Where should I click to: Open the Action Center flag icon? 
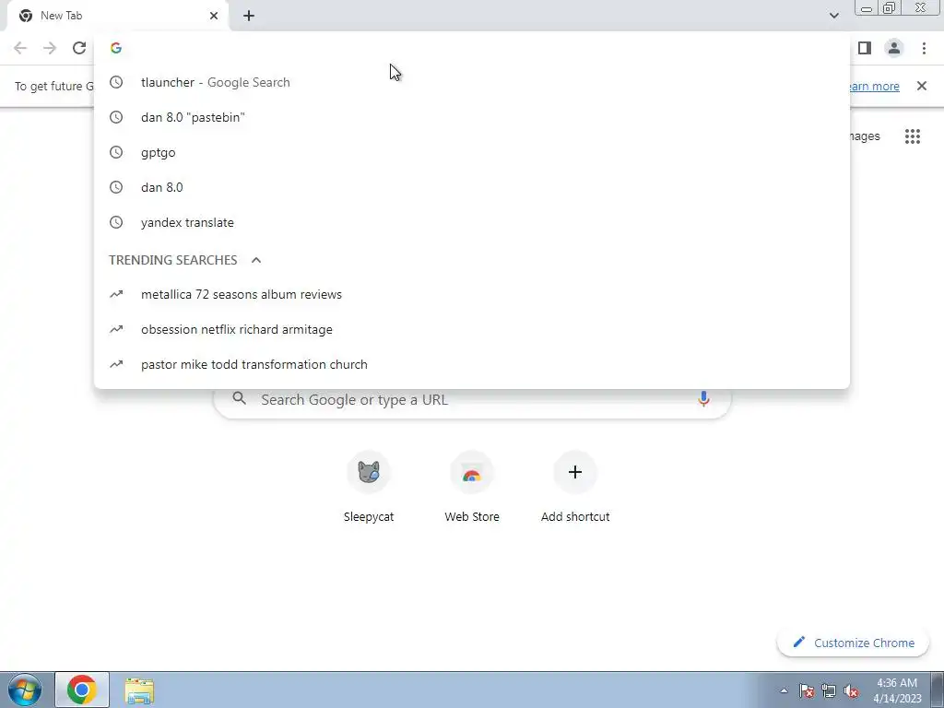pyautogui.click(x=807, y=690)
